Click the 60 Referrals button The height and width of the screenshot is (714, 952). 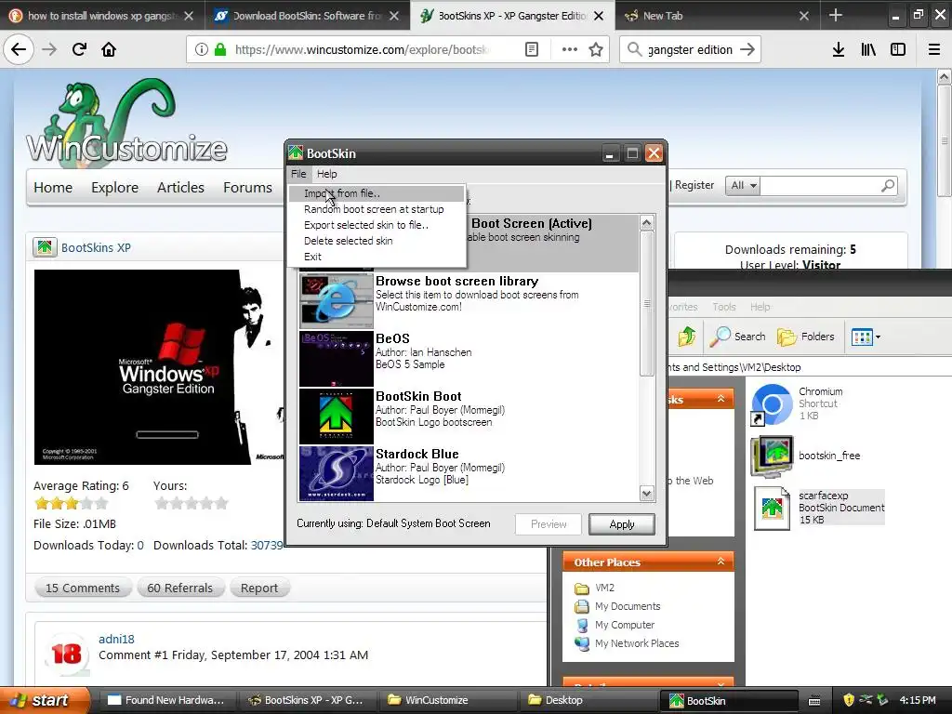pos(179,588)
